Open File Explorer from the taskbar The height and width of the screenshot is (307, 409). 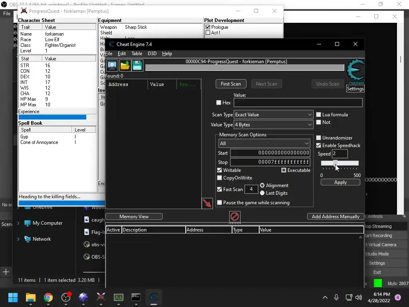pos(30,297)
